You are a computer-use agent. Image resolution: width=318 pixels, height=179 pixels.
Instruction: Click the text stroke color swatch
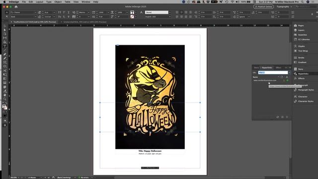coord(132,17)
